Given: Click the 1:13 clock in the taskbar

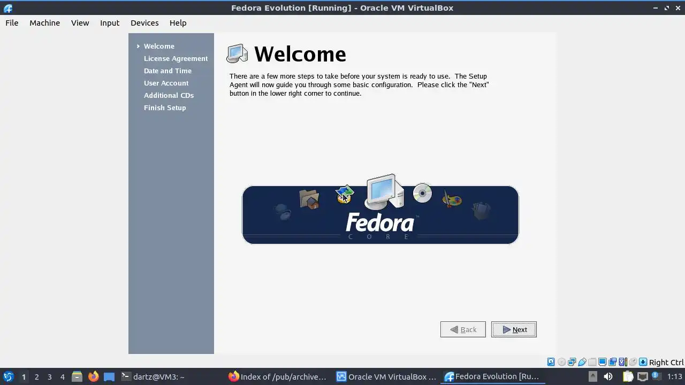Looking at the screenshot, I should (674, 376).
